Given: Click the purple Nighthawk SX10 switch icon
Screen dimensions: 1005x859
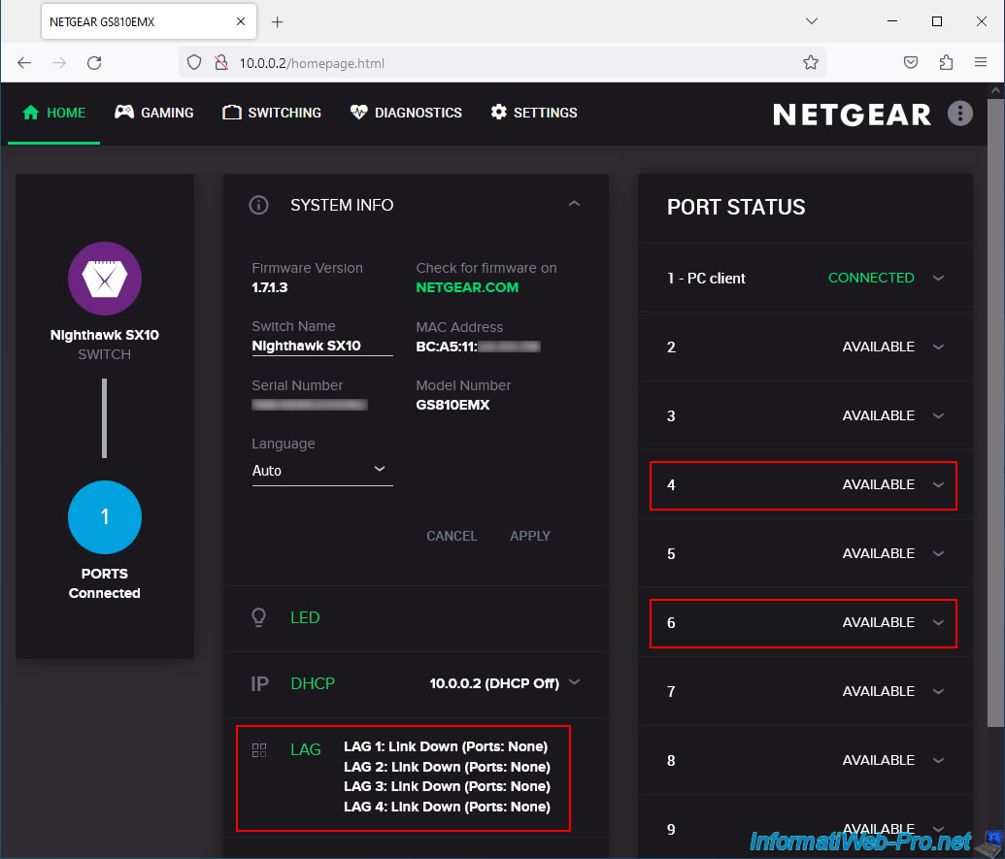Looking at the screenshot, I should click(105, 279).
